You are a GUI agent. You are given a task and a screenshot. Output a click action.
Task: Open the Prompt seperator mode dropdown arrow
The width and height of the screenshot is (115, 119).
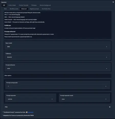(x=106, y=99)
